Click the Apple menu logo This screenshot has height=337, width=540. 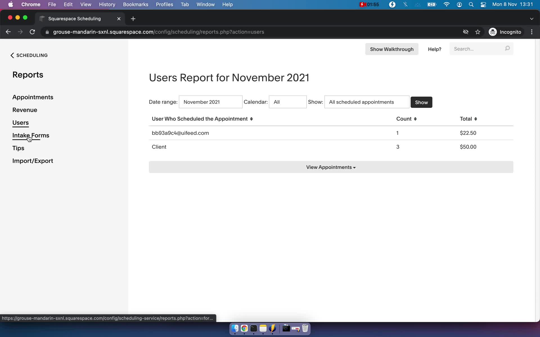(11, 4)
